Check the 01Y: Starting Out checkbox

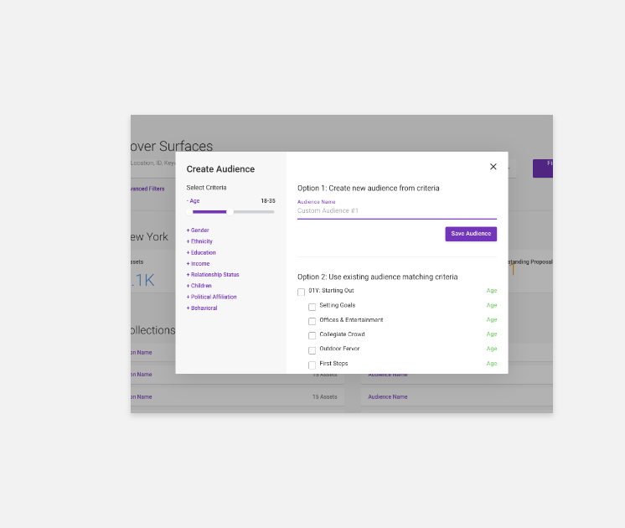pyautogui.click(x=302, y=292)
